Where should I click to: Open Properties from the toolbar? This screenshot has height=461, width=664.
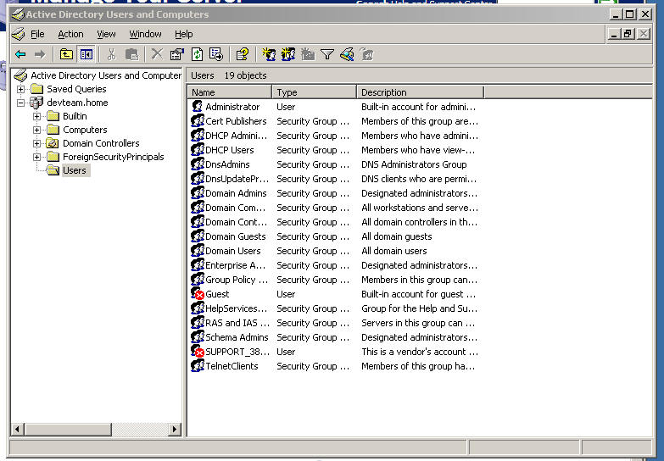pos(176,54)
